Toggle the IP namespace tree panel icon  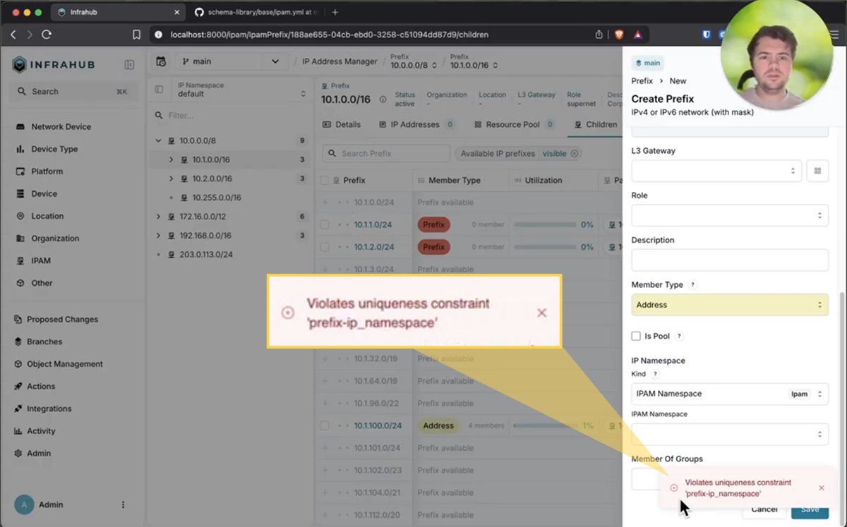pyautogui.click(x=159, y=90)
